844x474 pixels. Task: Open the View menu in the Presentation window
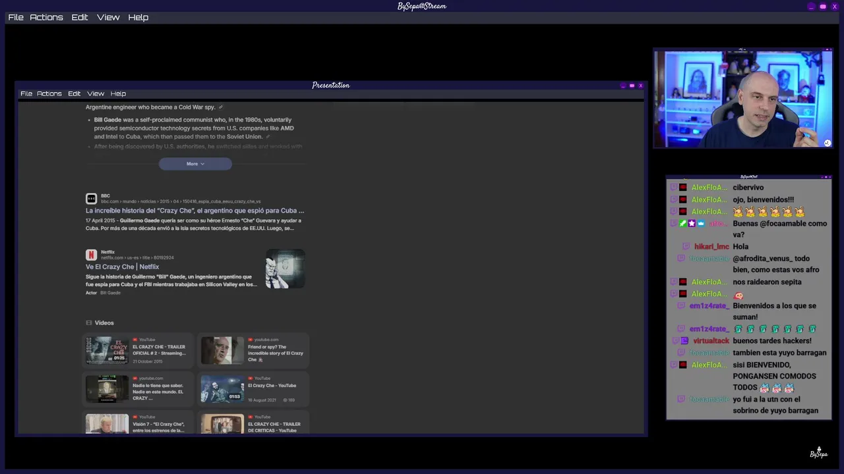pos(96,93)
